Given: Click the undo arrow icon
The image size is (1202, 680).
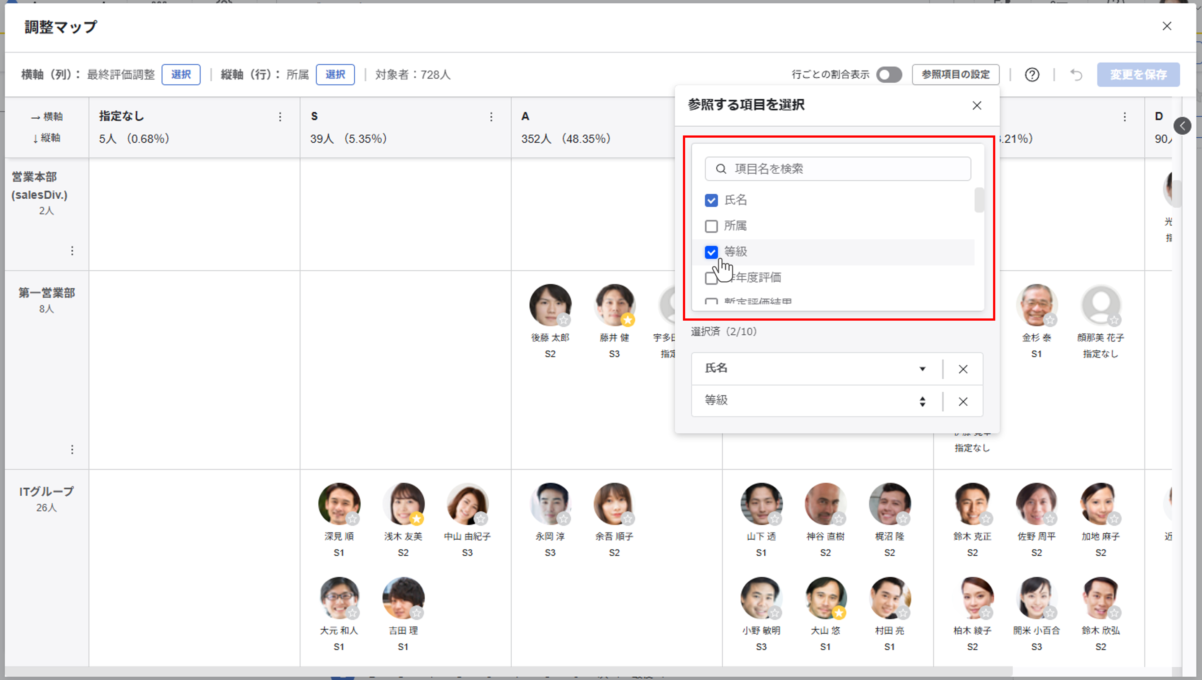Looking at the screenshot, I should coord(1076,75).
